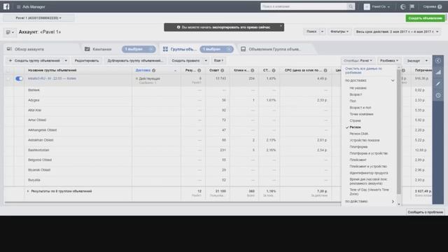Switch to the Обзор аккаунта tab

coord(29,49)
